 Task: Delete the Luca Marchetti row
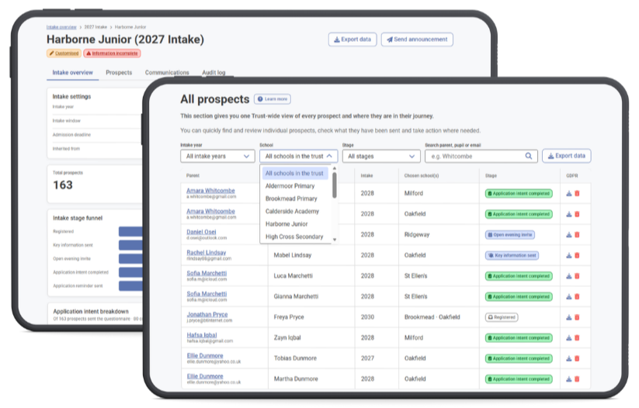point(577,276)
